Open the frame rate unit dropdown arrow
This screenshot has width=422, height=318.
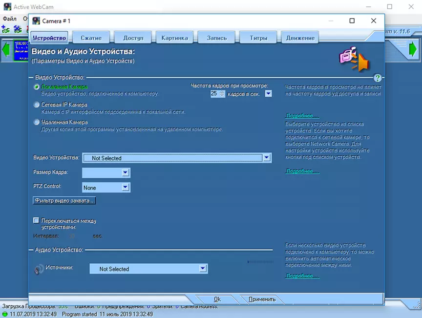268,93
